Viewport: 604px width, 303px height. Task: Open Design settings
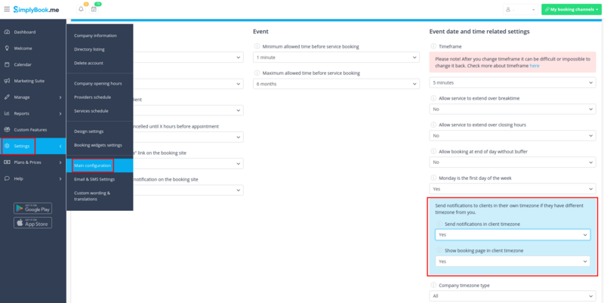pyautogui.click(x=88, y=131)
